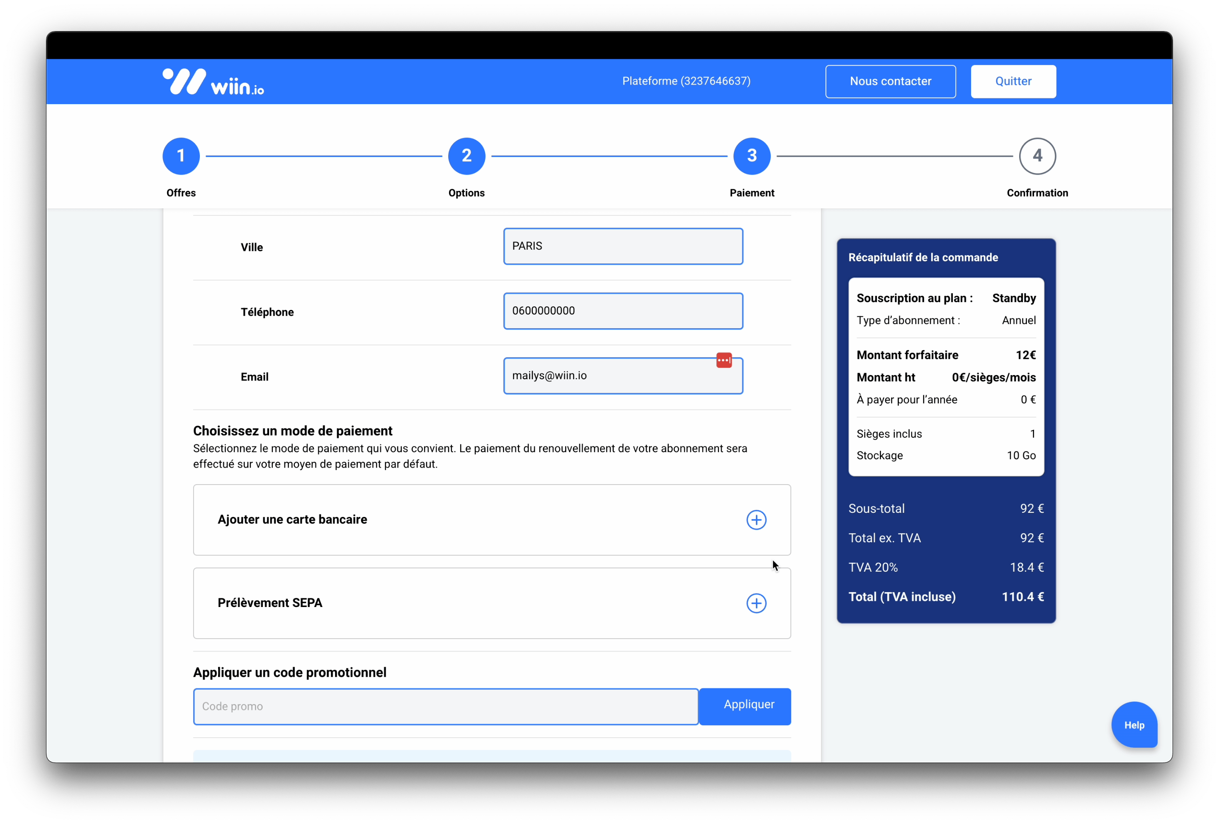Click the Total (TVA incluse) 110.4 € amount
The image size is (1219, 824).
pos(1023,597)
